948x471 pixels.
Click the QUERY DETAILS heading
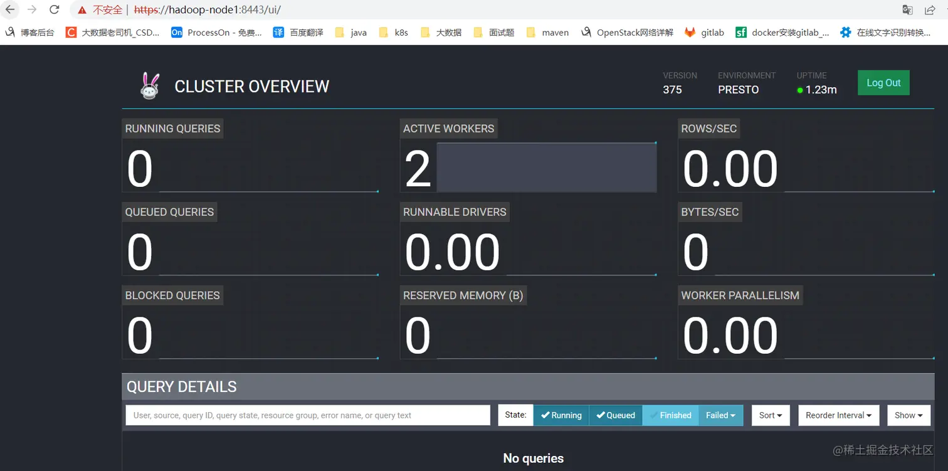[x=182, y=387]
